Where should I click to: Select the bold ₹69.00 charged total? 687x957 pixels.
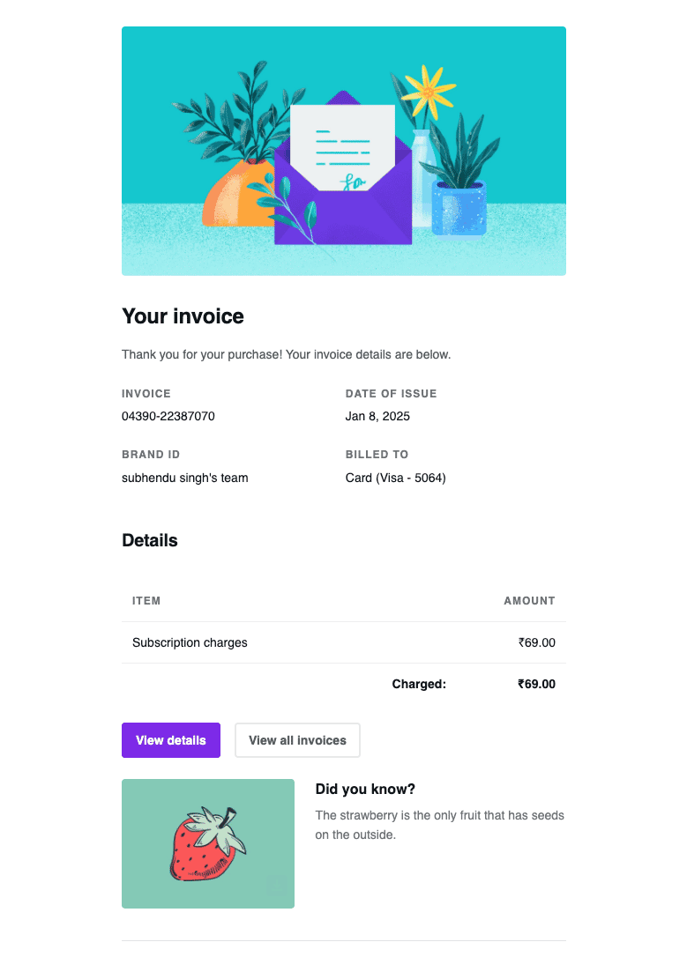tap(536, 684)
